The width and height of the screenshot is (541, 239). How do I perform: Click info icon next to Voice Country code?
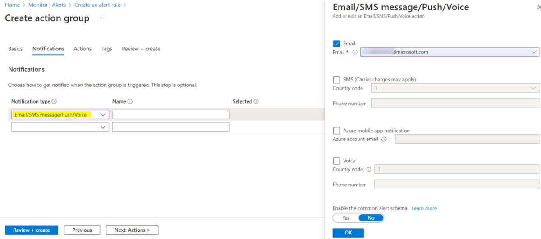(x=369, y=170)
